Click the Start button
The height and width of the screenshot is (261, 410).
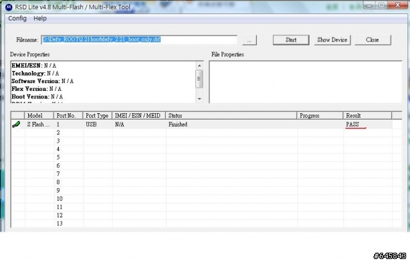point(291,40)
